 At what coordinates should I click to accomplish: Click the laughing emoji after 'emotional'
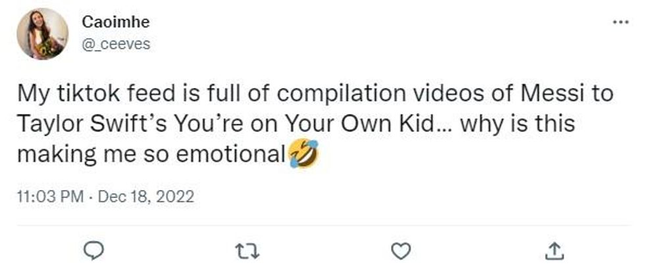303,155
